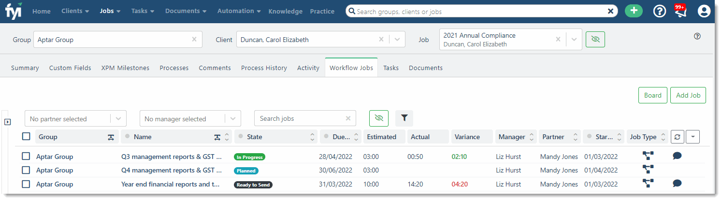Click the Group column width-fit icon
722x201 pixels.
tap(111, 137)
